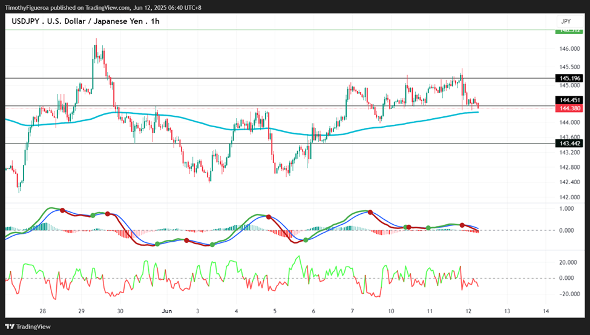Viewport: 590px width, 335px height.
Task: Select the 145.196 price level label
Action: pos(569,78)
